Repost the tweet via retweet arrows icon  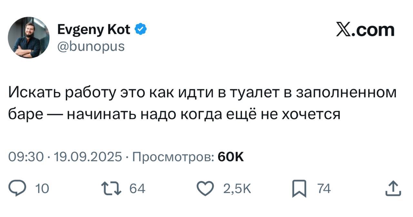tap(111, 189)
